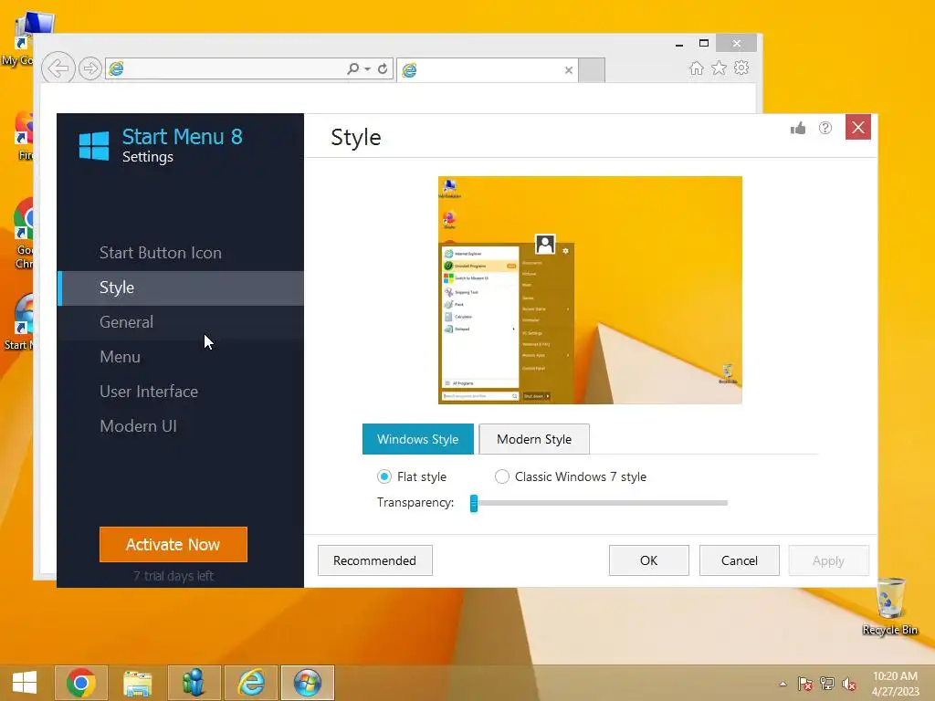Open File Explorer from the taskbar
The height and width of the screenshot is (701, 935).
[138, 683]
